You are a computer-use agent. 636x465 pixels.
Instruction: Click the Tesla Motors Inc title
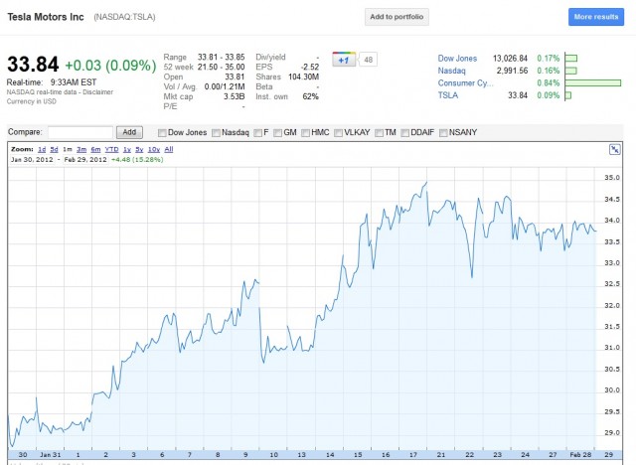click(46, 17)
